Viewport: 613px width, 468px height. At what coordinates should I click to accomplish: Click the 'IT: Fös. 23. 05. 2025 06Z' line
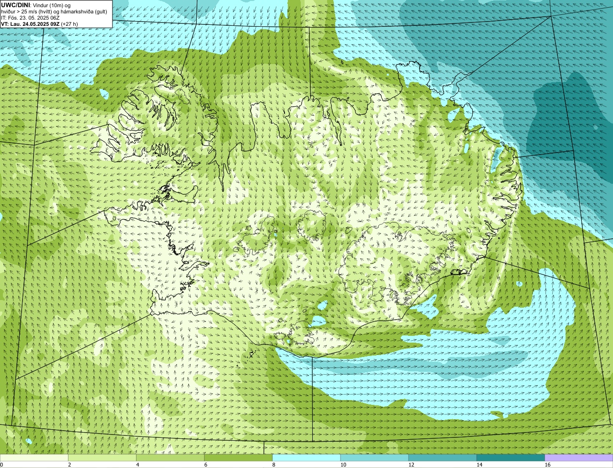[x=30, y=18]
